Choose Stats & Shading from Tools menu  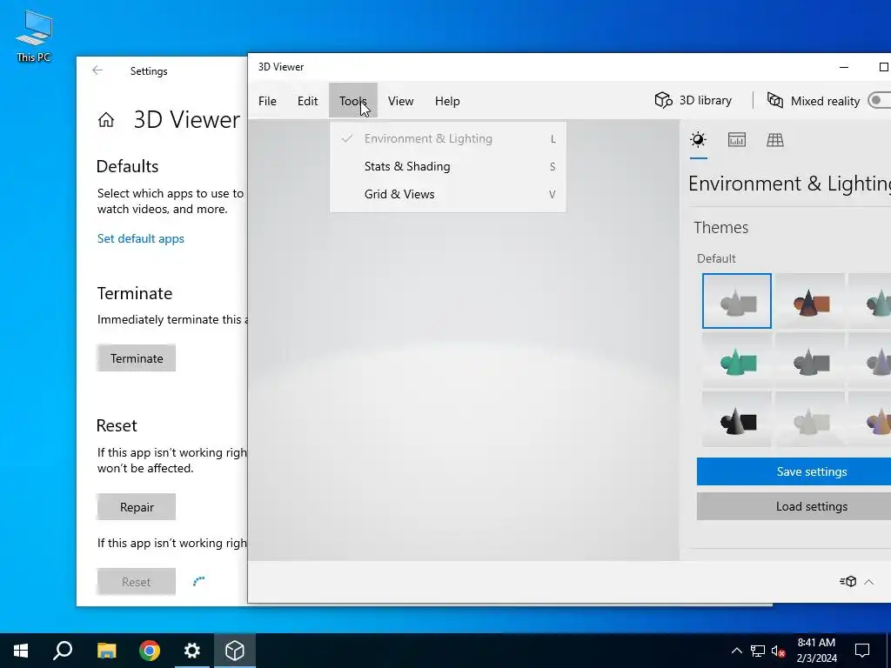[448, 166]
